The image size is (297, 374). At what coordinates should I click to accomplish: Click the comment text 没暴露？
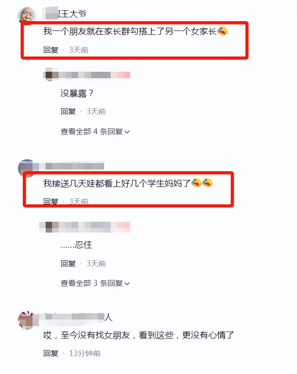coord(77,93)
